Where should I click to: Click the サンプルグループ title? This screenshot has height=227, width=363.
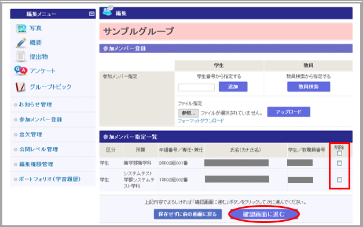(138, 31)
